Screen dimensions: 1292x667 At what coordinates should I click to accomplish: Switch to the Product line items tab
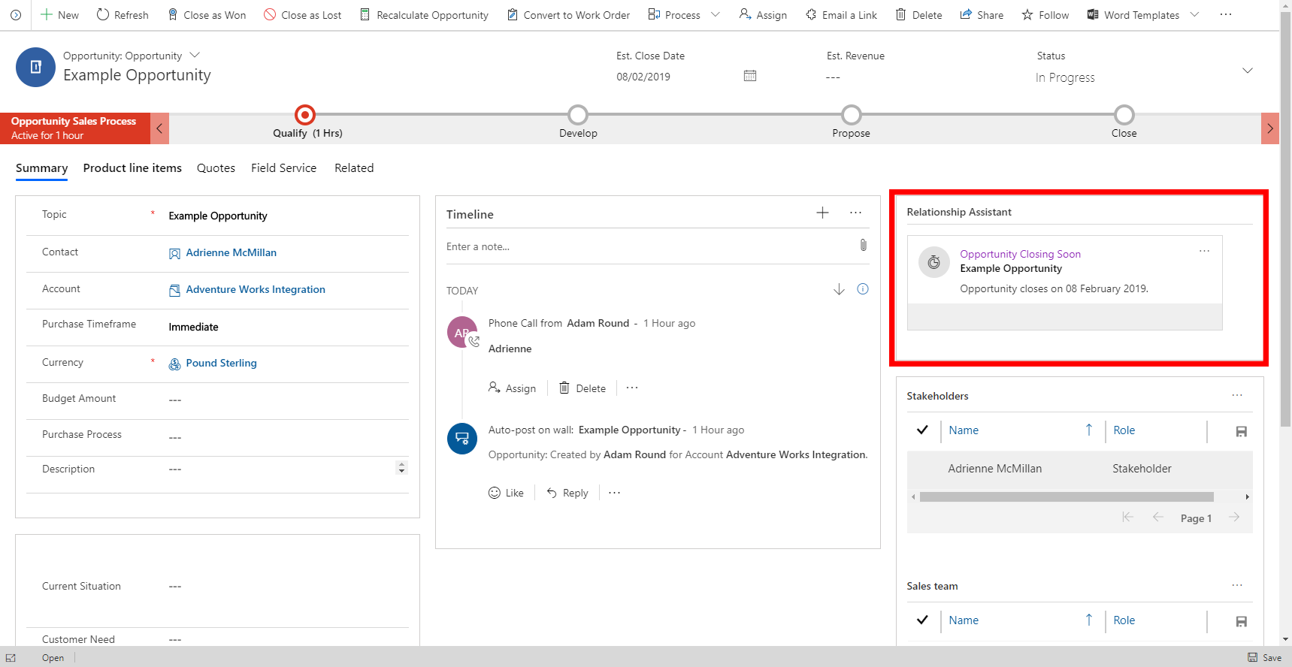[132, 168]
